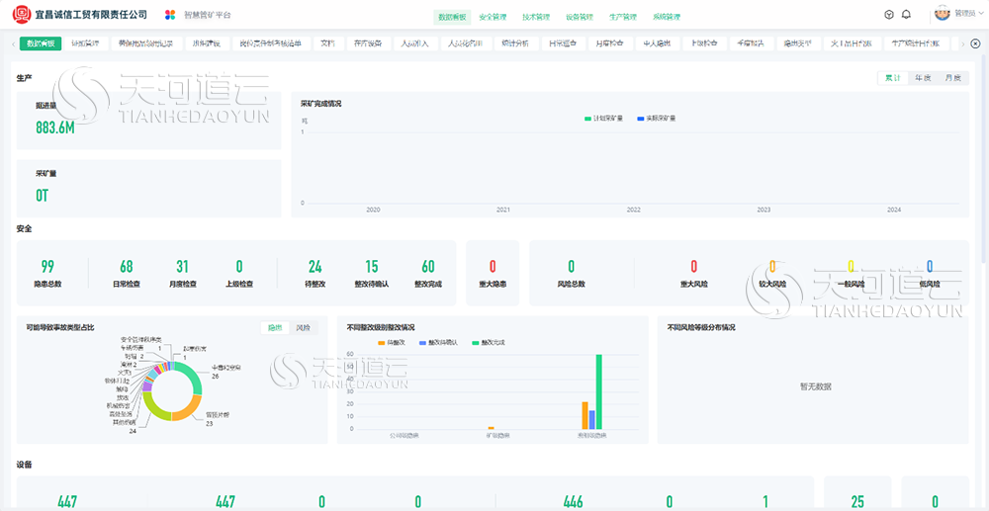The image size is (989, 511).
Task: Toggle the 整改完成 green legend item
Action: point(489,342)
